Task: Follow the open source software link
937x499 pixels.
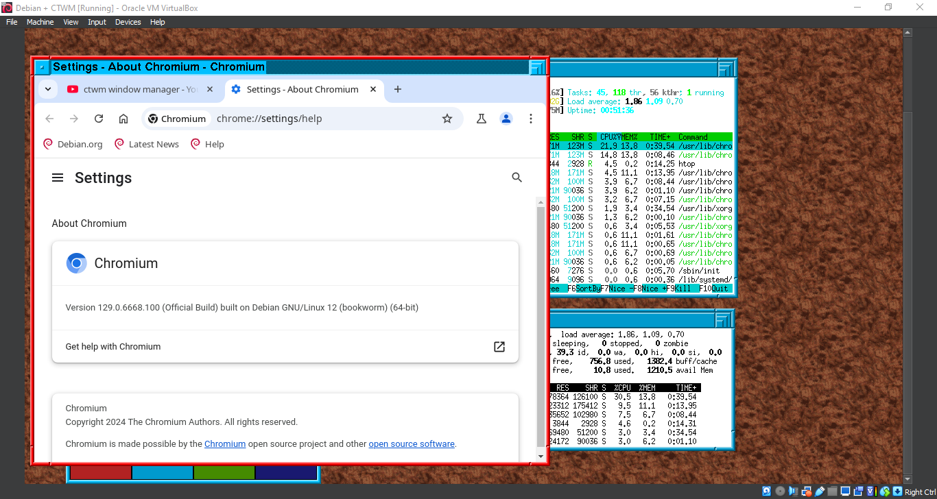Action: point(411,443)
